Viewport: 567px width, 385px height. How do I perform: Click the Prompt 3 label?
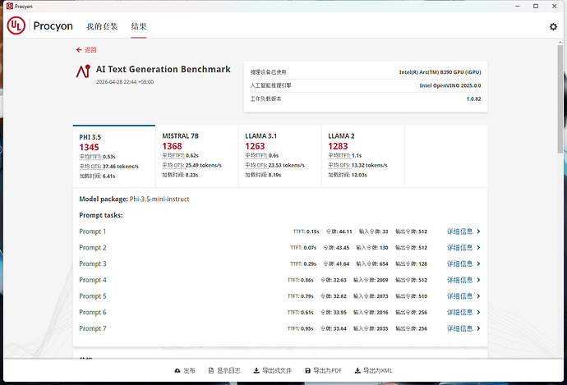(x=93, y=264)
